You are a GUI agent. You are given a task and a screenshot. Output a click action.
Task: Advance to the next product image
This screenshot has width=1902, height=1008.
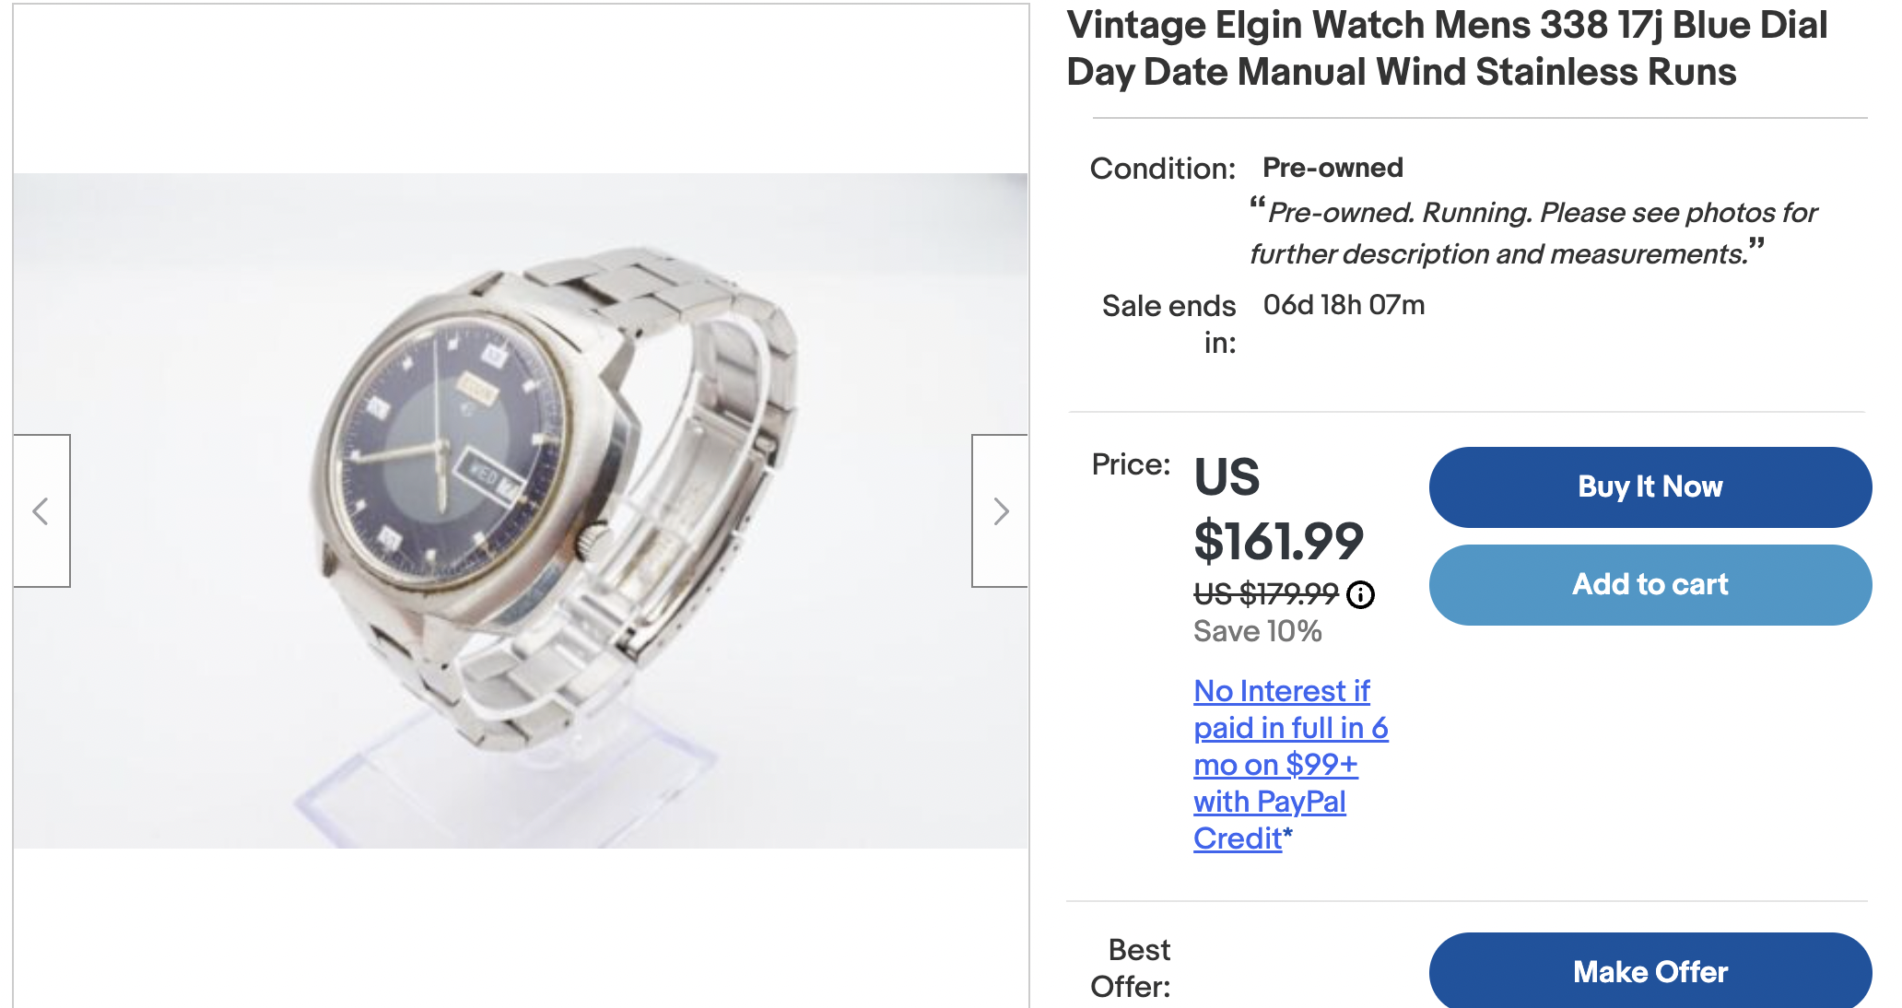coord(1000,510)
